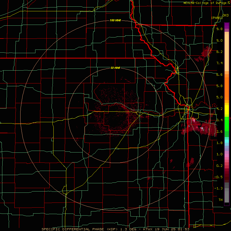Click the 8.2 scale value
231x231 pixels.
pyautogui.click(x=219, y=52)
